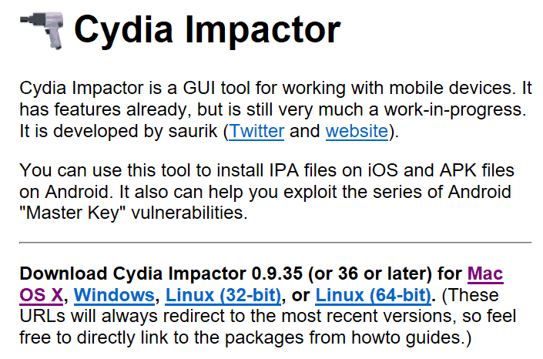Click the bold version number 0.9.35
The image size is (543, 359).
[277, 273]
